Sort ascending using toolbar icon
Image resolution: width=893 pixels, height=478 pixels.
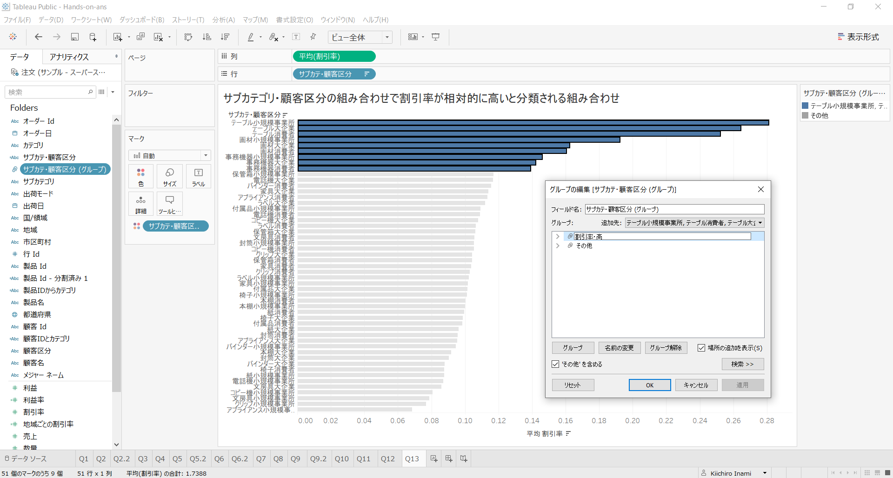pyautogui.click(x=207, y=37)
